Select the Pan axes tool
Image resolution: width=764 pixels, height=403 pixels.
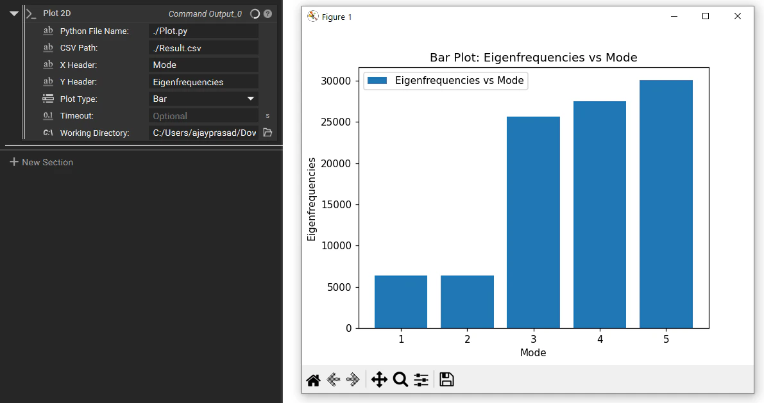(379, 380)
